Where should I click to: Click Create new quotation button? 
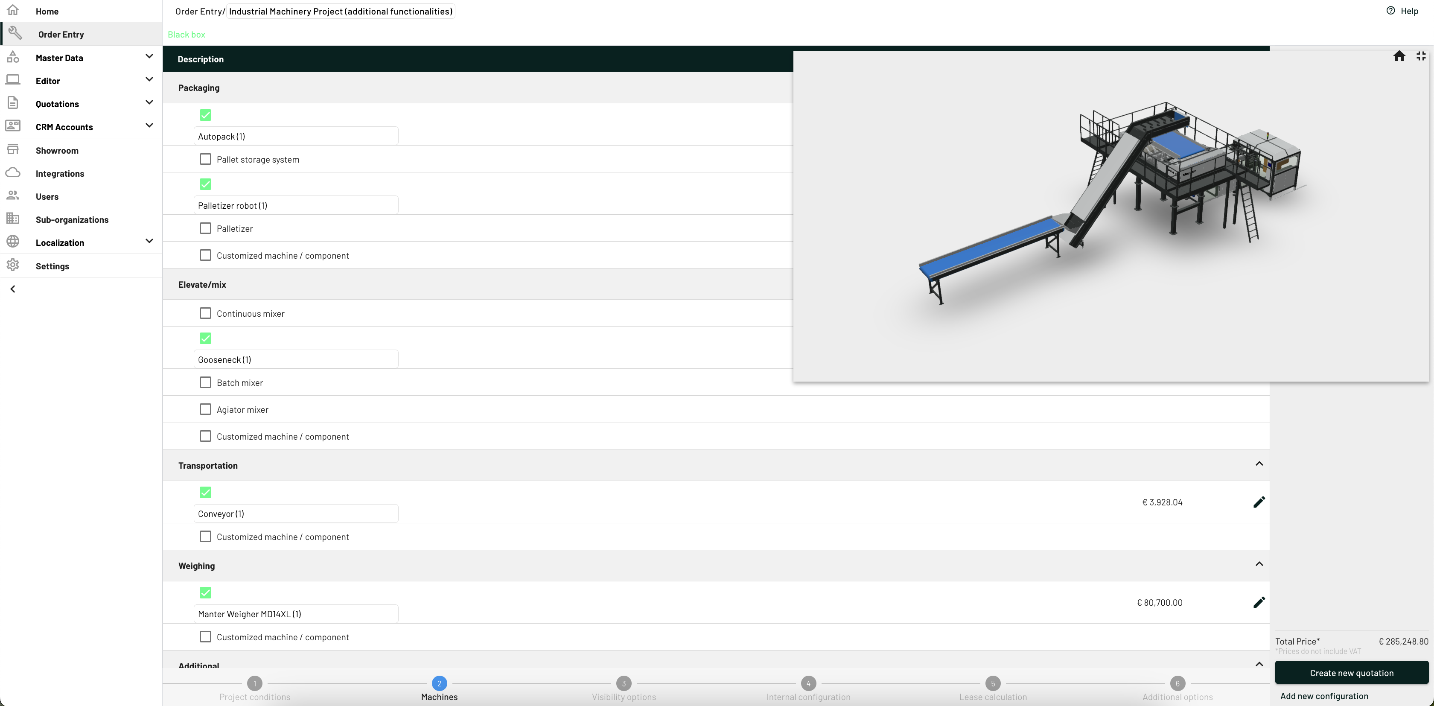pos(1351,673)
